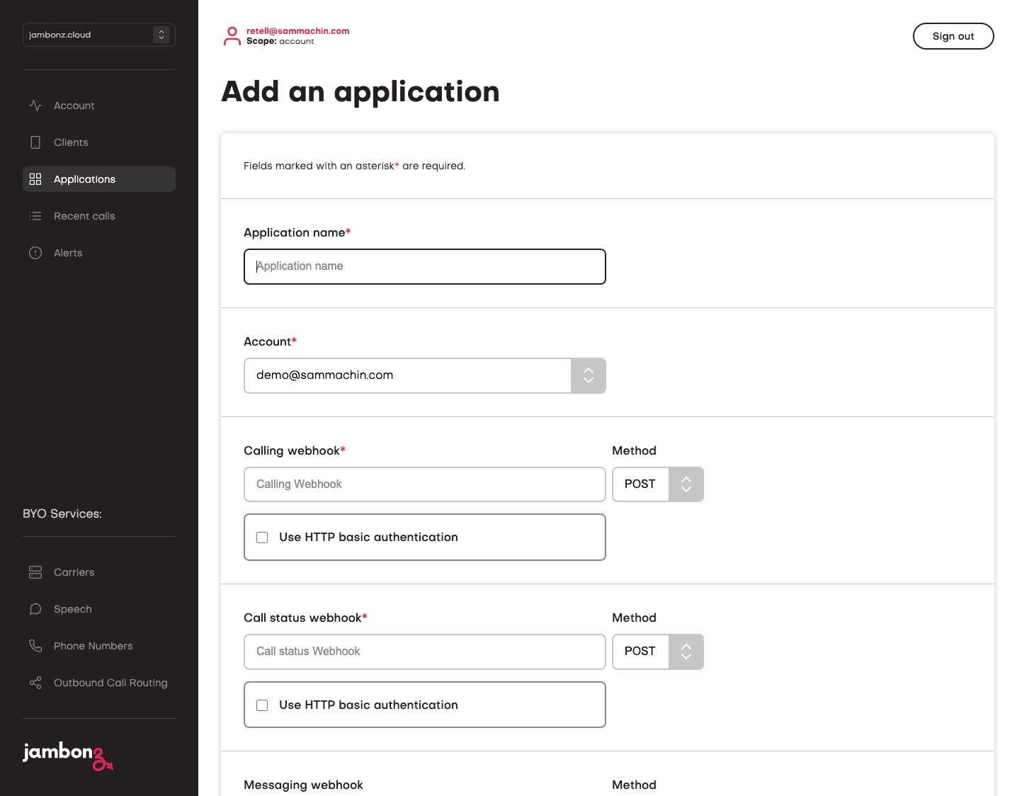Click the Speech bubble icon
The width and height of the screenshot is (1017, 796).
click(35, 609)
